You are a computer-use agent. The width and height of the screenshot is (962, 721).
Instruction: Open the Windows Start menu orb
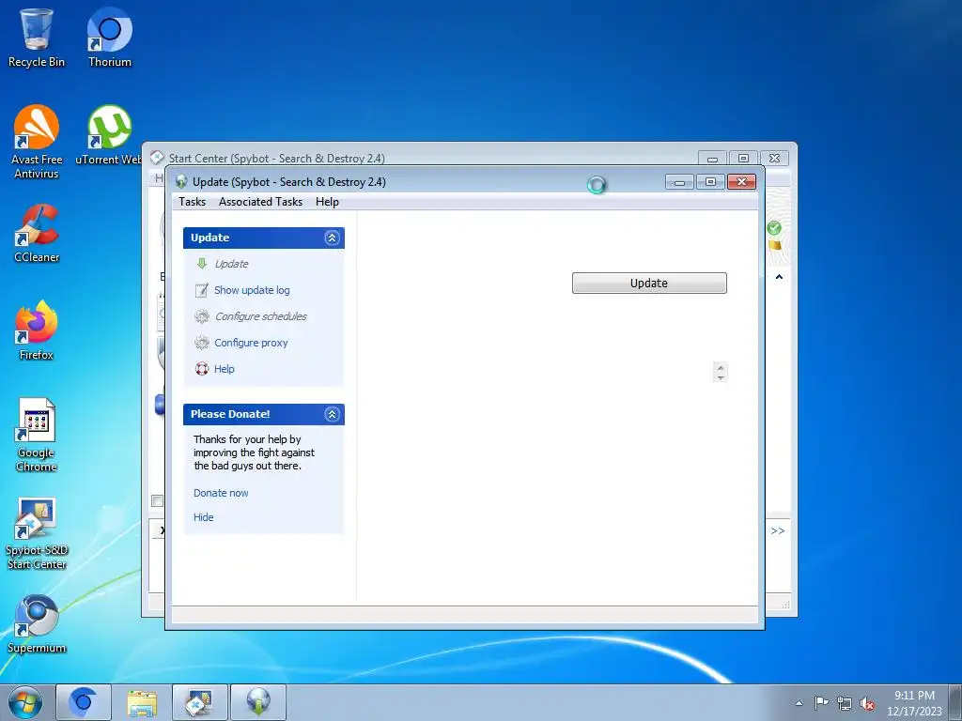[25, 702]
